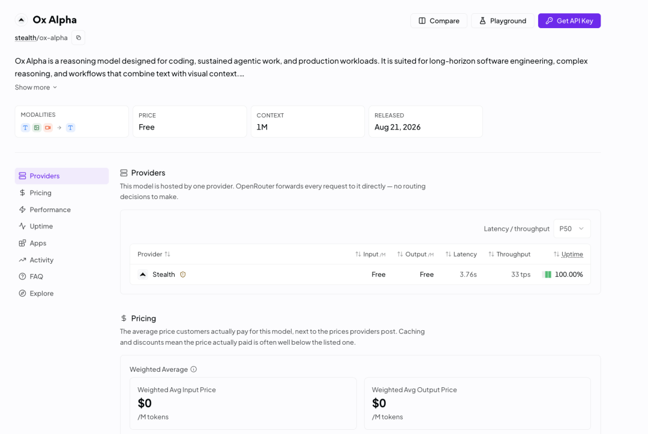Open the FAQ sidebar item

point(62,277)
